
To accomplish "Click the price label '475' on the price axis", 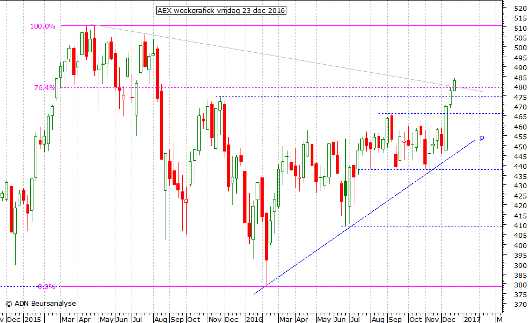I will click(520, 98).
